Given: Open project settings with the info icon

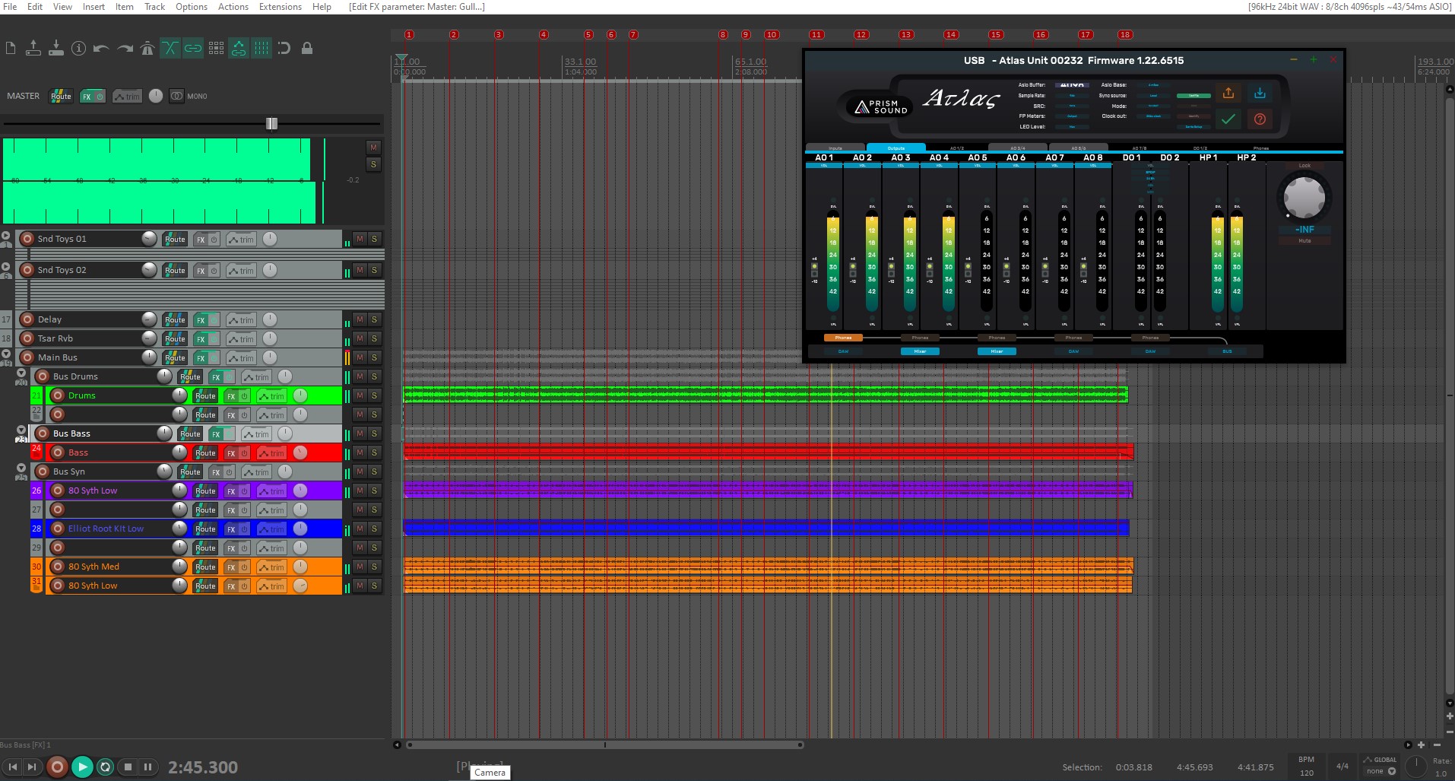Looking at the screenshot, I should point(78,49).
